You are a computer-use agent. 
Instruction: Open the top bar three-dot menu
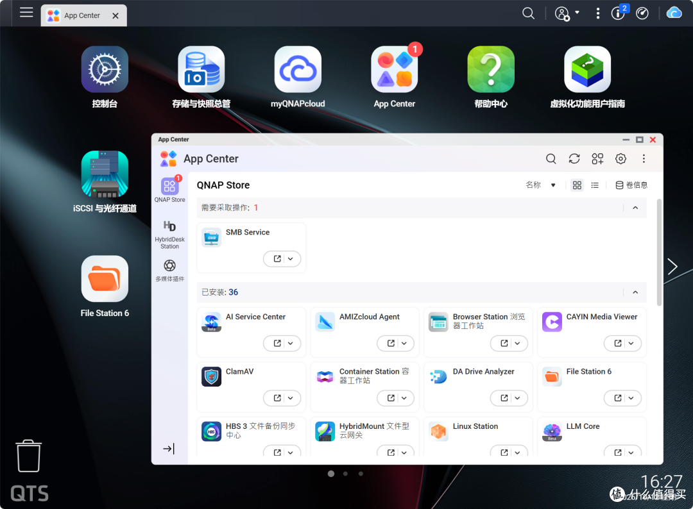pos(598,13)
